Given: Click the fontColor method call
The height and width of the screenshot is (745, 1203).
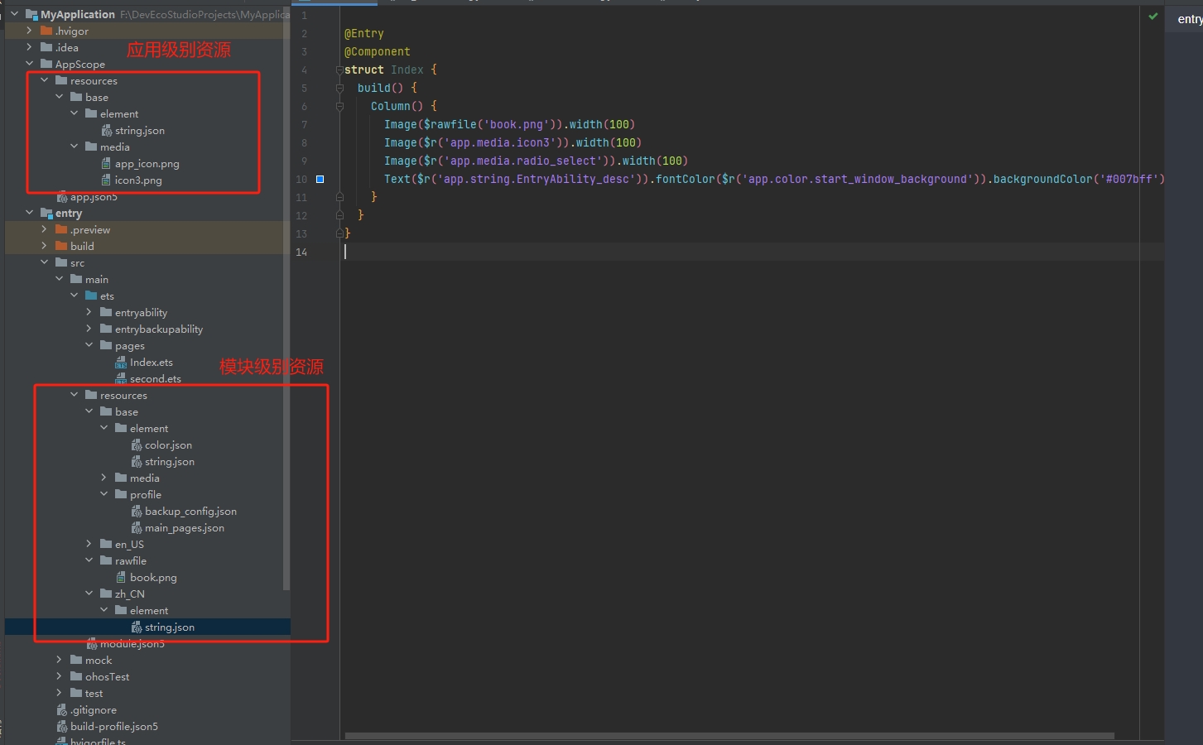Looking at the screenshot, I should coord(686,179).
